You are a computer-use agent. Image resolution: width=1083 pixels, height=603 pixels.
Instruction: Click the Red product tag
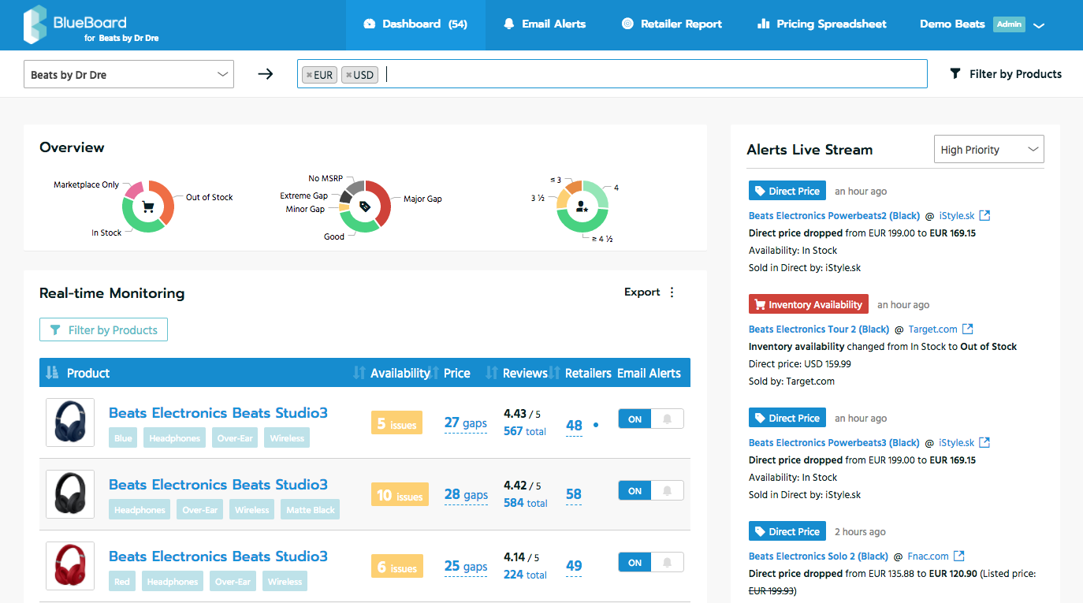coord(122,582)
